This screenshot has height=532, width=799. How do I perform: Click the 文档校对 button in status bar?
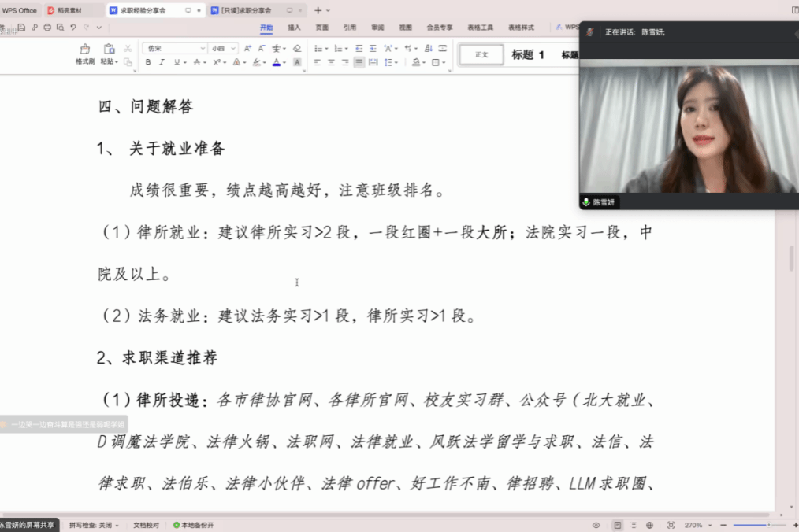pos(146,525)
